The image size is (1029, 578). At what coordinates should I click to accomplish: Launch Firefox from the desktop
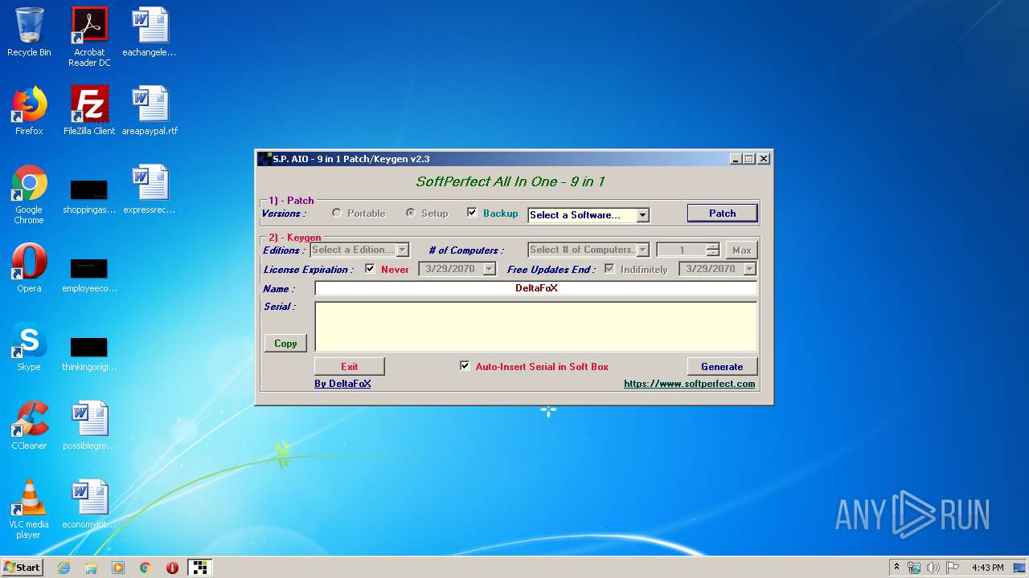click(29, 111)
